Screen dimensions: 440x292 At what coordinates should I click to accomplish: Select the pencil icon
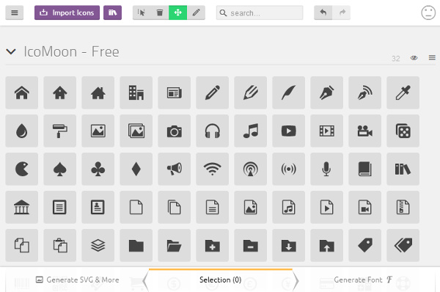coord(213,92)
